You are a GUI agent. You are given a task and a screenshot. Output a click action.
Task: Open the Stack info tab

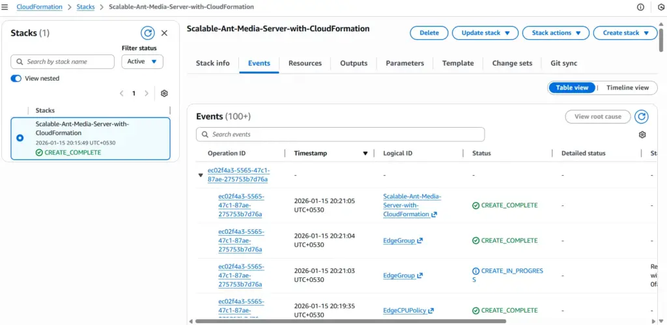213,63
